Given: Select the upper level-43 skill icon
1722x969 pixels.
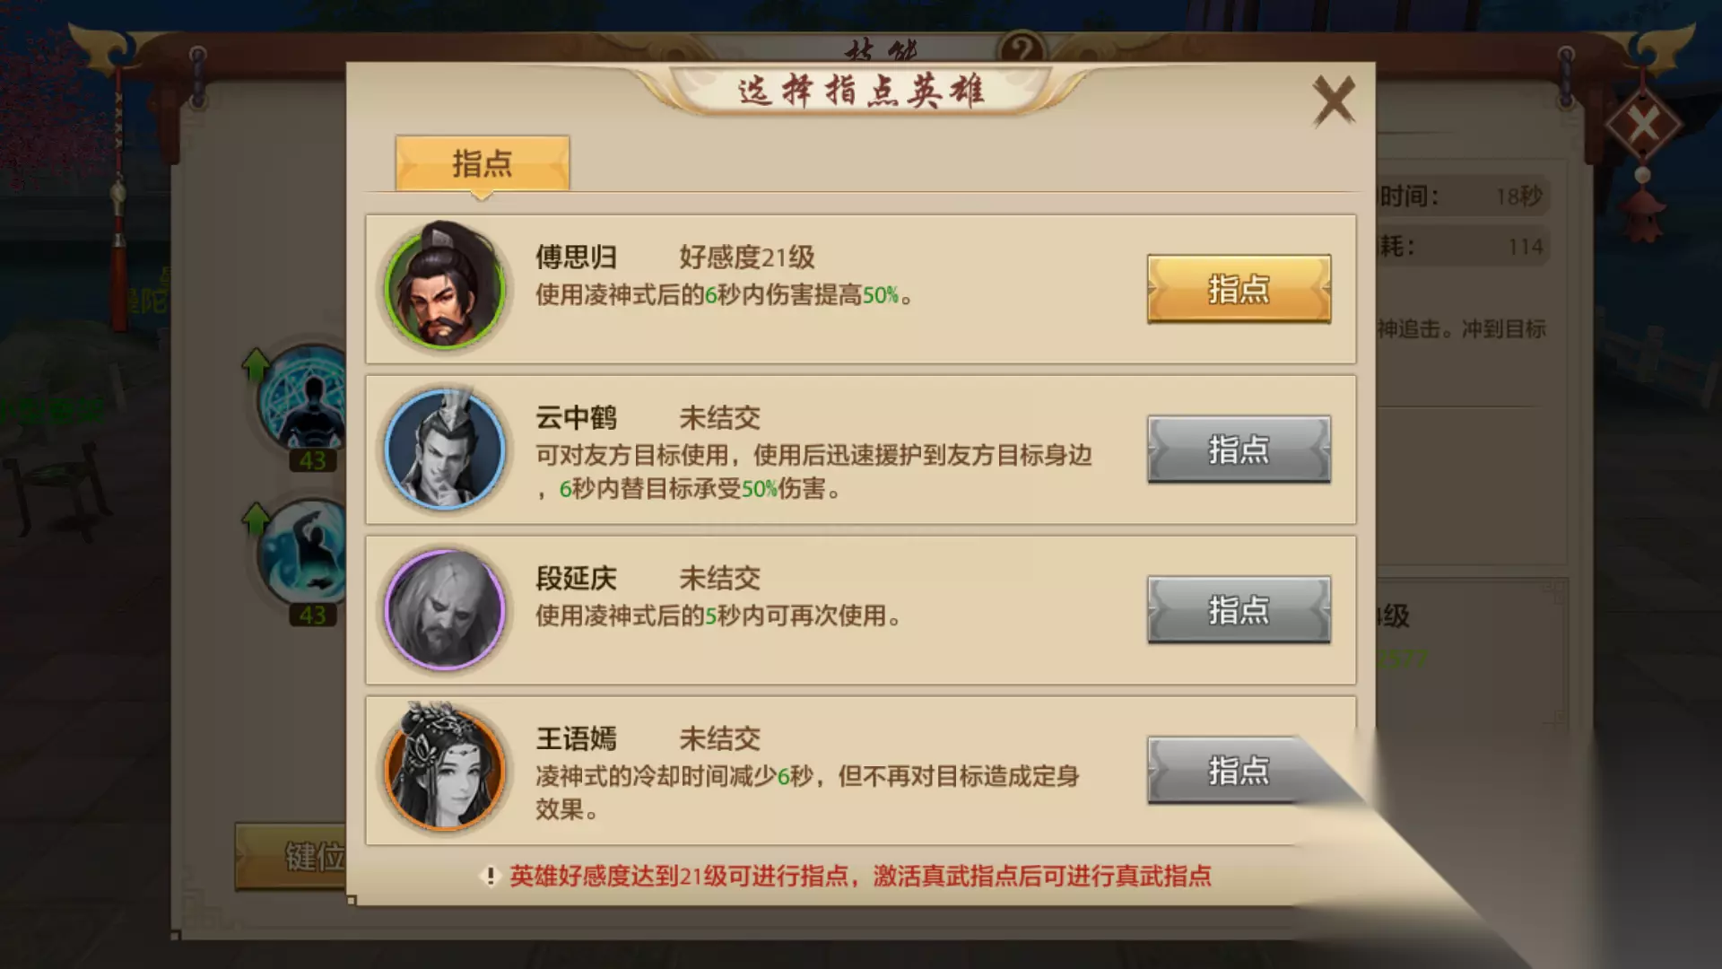Looking at the screenshot, I should tap(305, 399).
